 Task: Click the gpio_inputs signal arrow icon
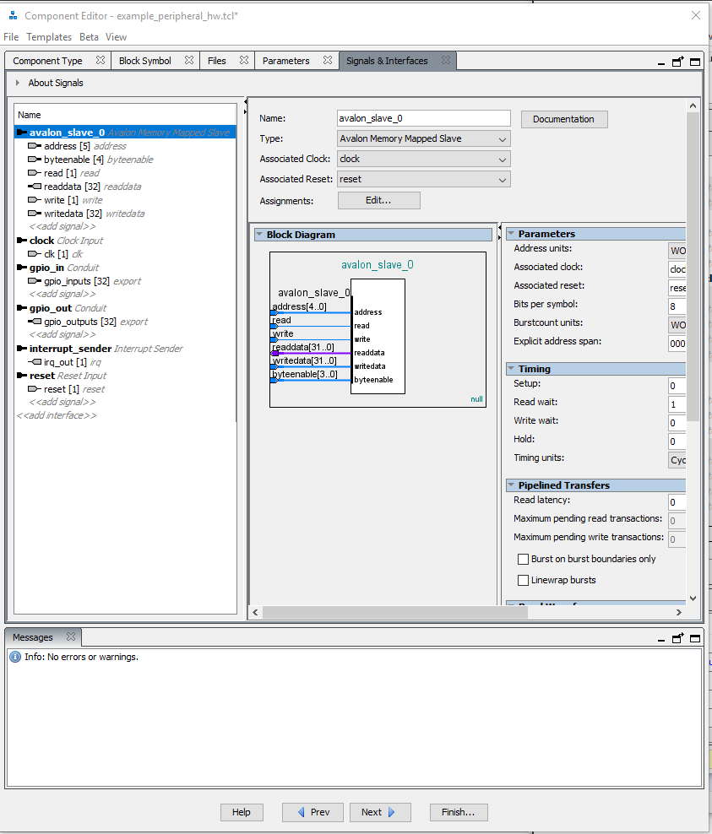point(35,281)
